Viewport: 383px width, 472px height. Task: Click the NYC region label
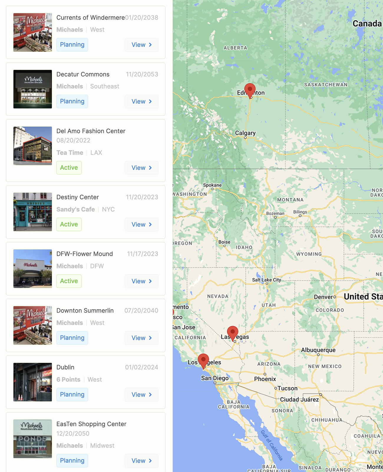(108, 209)
